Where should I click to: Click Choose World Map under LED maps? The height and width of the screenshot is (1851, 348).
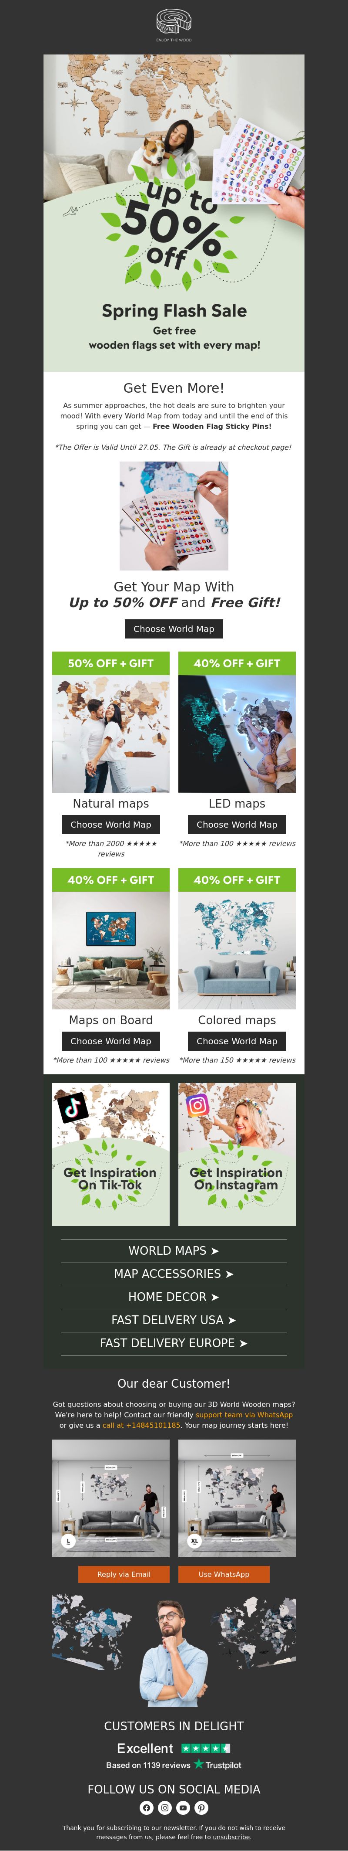tap(237, 825)
